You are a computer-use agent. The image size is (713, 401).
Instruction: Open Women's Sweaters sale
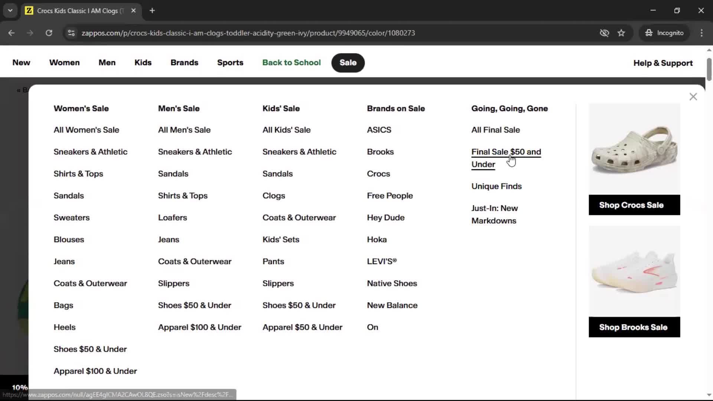pos(72,218)
